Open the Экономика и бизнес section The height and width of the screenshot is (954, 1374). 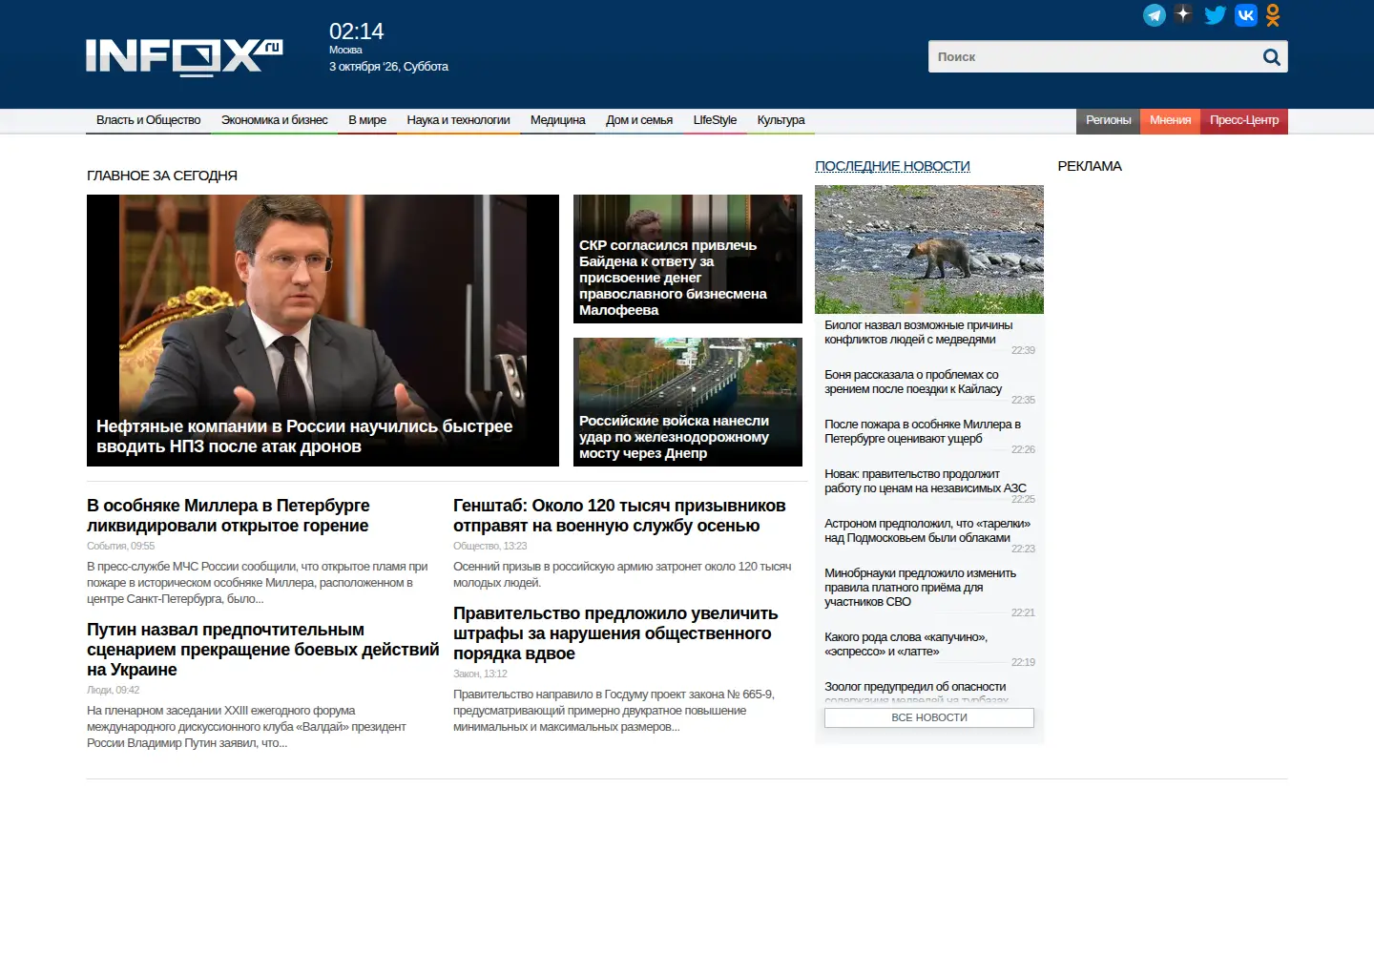pos(275,120)
